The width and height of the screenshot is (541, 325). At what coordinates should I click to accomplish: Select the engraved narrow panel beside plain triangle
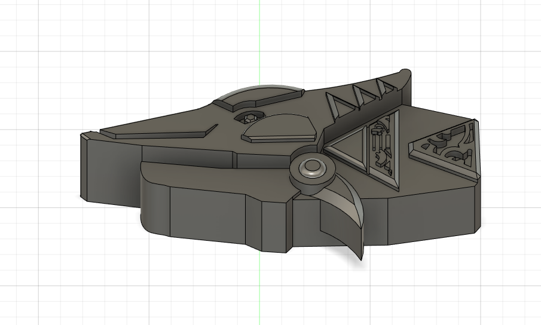(x=384, y=149)
